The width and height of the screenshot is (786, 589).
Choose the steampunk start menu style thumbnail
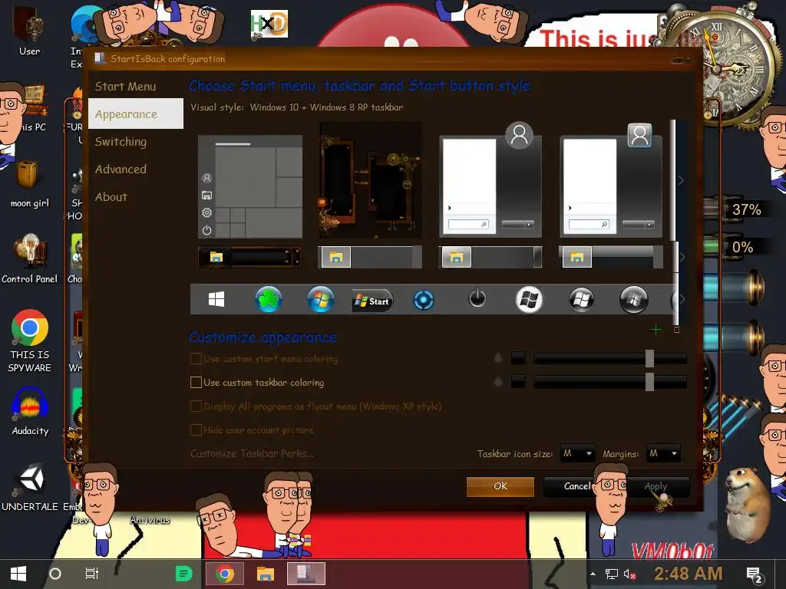coord(371,181)
